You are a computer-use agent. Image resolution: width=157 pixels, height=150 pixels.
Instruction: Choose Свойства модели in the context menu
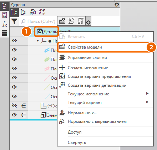105,47
